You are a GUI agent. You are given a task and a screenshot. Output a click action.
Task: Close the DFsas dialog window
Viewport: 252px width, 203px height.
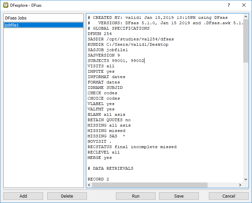pos(244,5)
